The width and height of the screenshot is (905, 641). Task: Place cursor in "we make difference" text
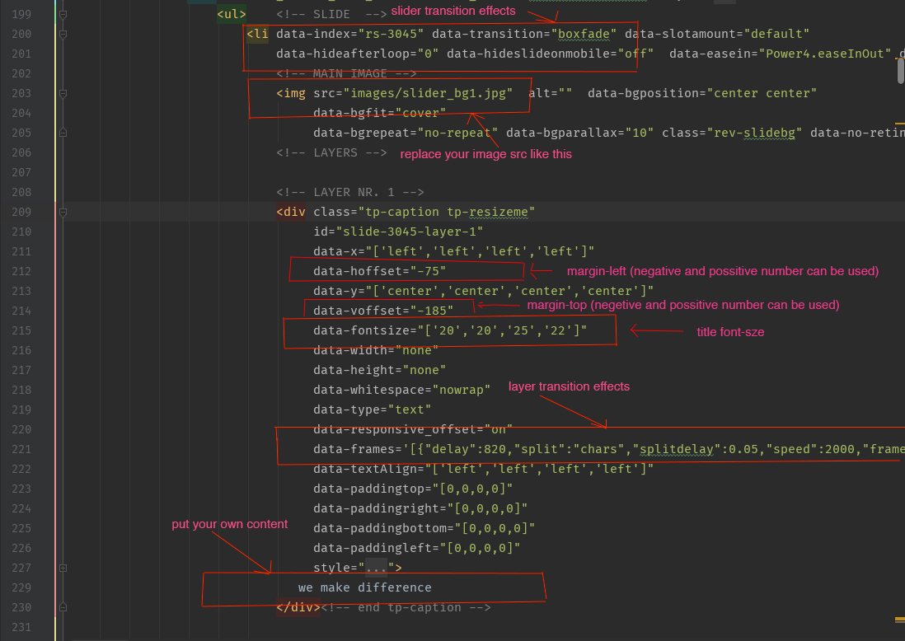pyautogui.click(x=365, y=587)
